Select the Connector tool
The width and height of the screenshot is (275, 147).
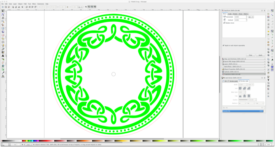tap(3, 76)
